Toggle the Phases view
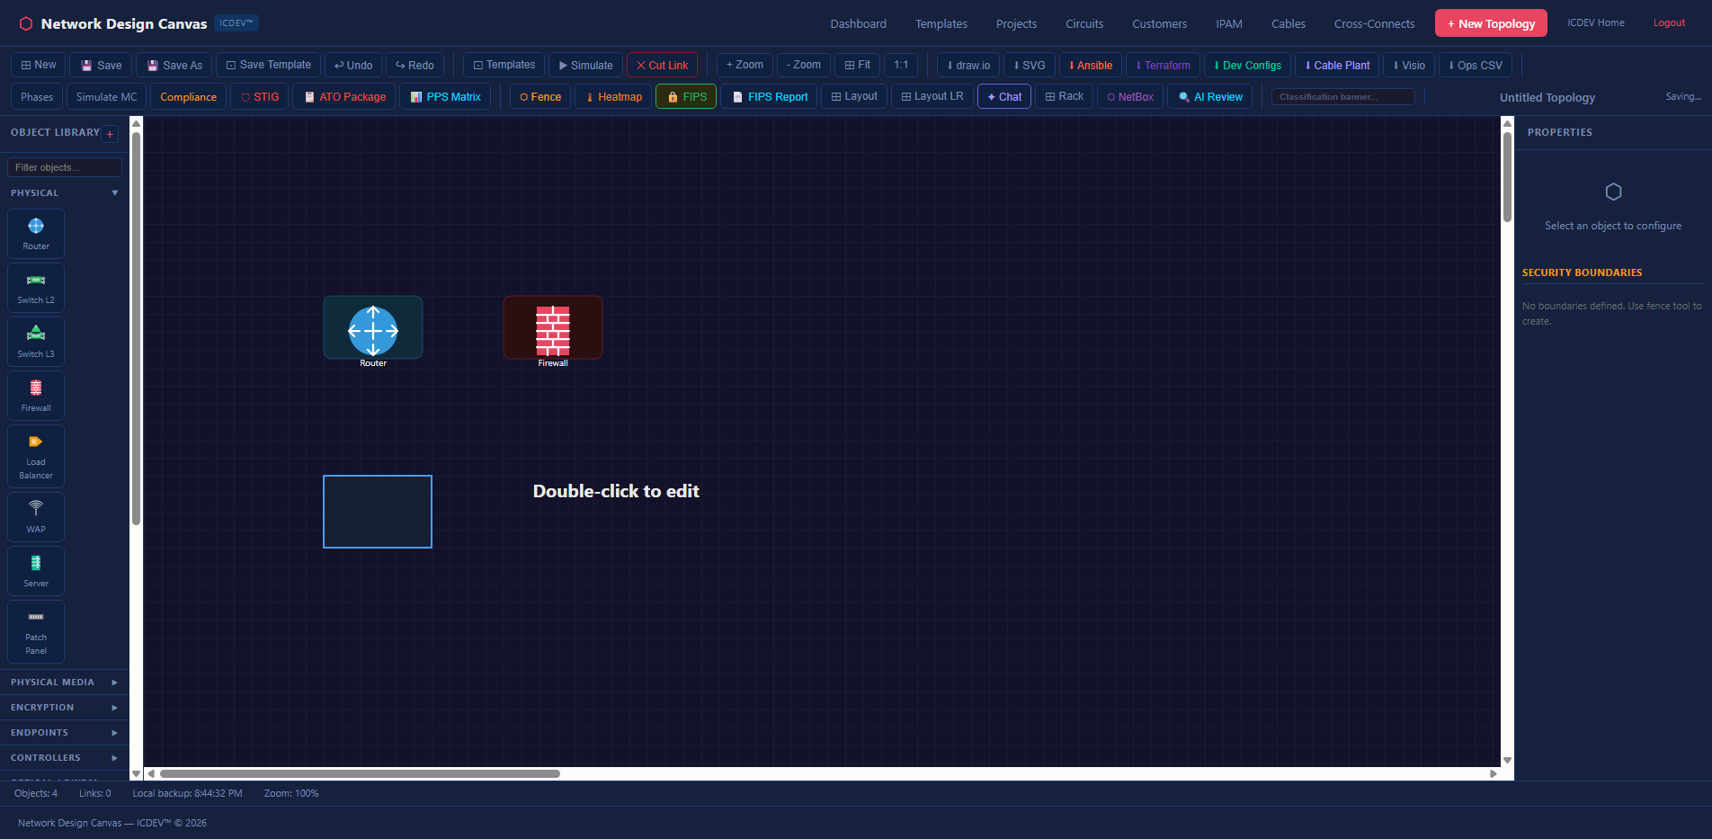1712x839 pixels. [x=37, y=97]
